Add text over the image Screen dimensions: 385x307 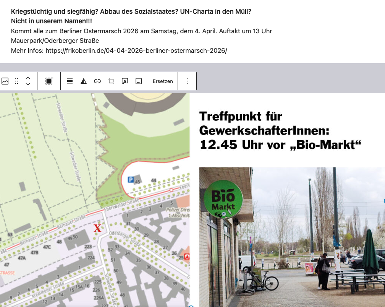125,81
